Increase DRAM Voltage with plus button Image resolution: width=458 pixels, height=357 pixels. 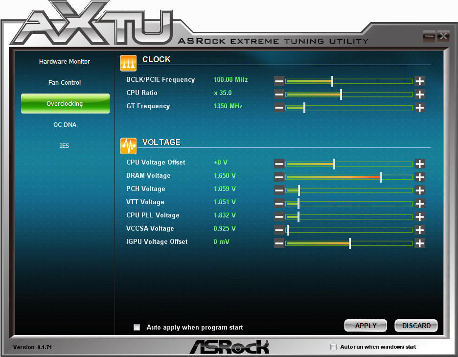point(420,177)
